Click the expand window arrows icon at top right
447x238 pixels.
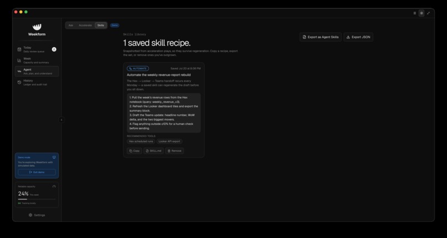(428, 13)
